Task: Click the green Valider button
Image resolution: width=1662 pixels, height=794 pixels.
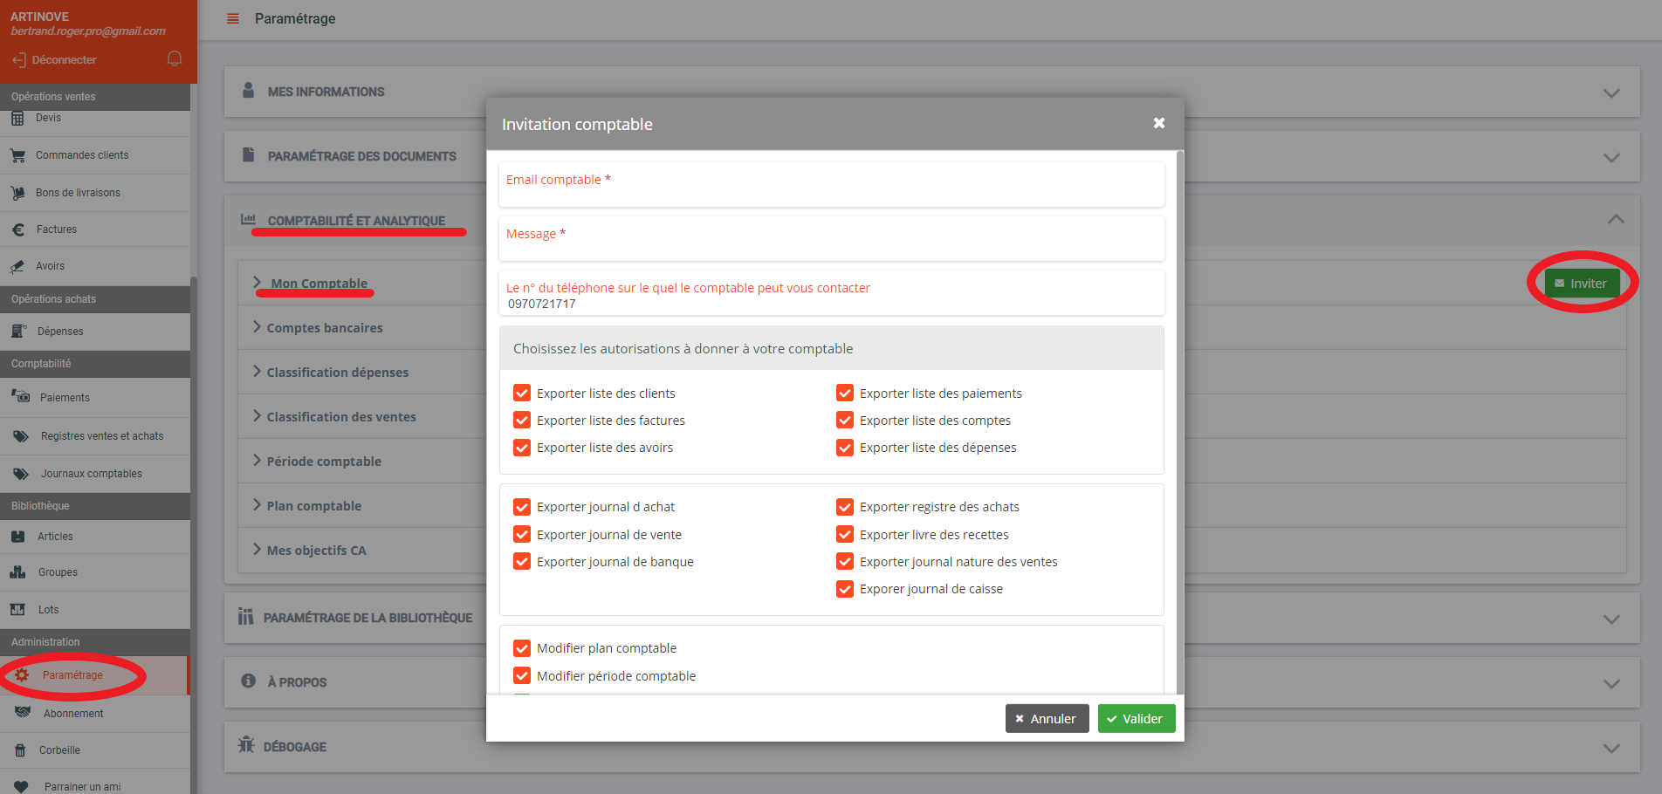Action: (x=1136, y=719)
